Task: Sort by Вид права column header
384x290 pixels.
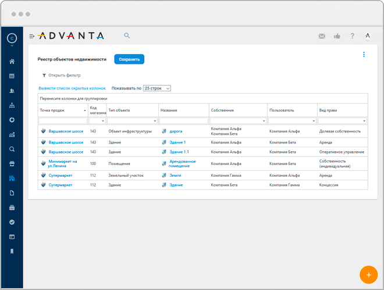Action: pyautogui.click(x=342, y=110)
